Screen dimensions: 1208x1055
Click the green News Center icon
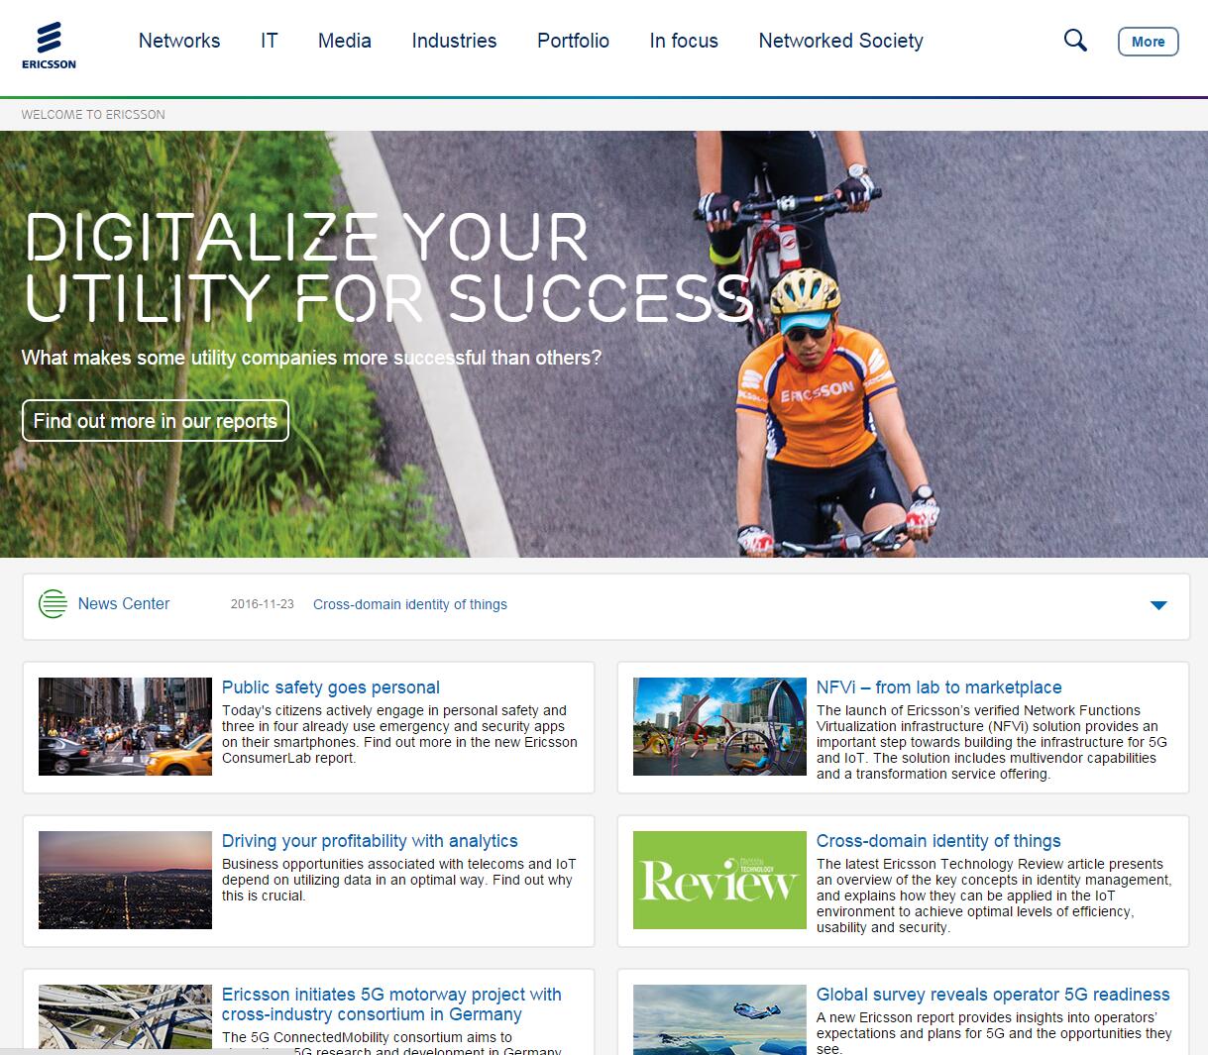click(x=53, y=603)
